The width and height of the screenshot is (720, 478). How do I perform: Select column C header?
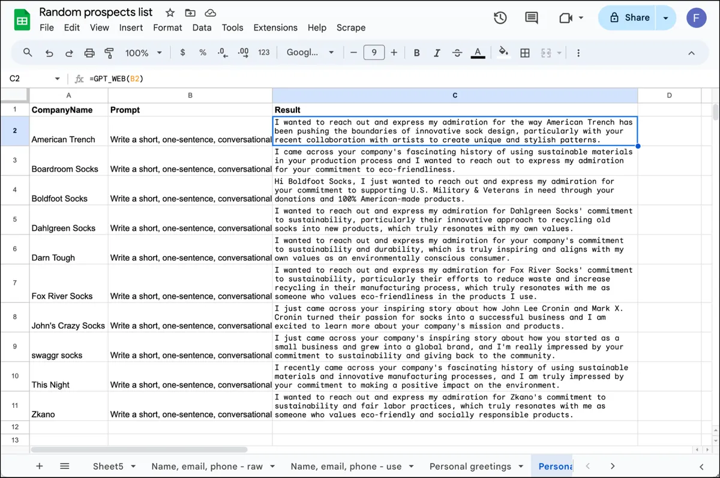tap(455, 95)
